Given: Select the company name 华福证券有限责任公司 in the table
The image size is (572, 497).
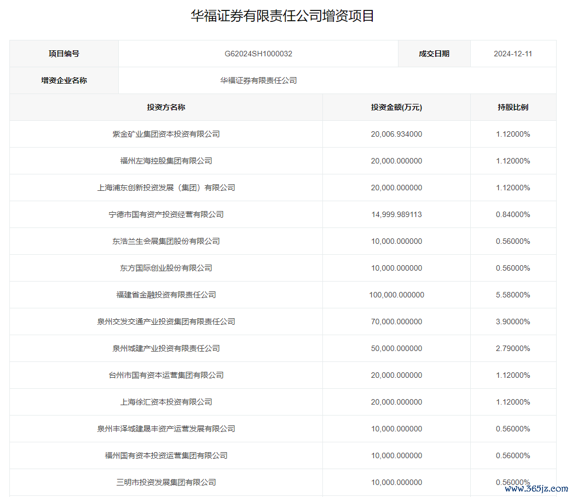Looking at the screenshot, I should (258, 80).
